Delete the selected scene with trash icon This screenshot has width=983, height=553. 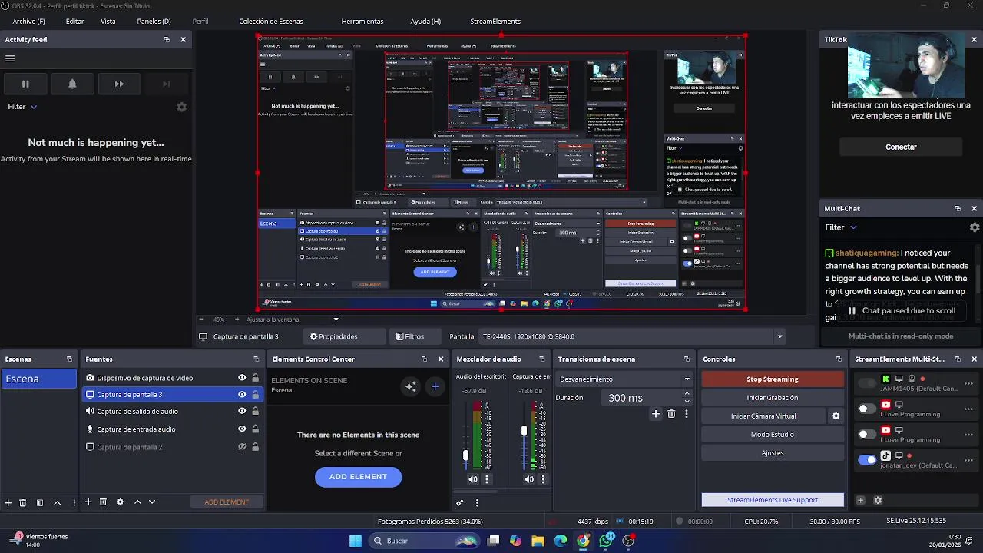point(23,502)
